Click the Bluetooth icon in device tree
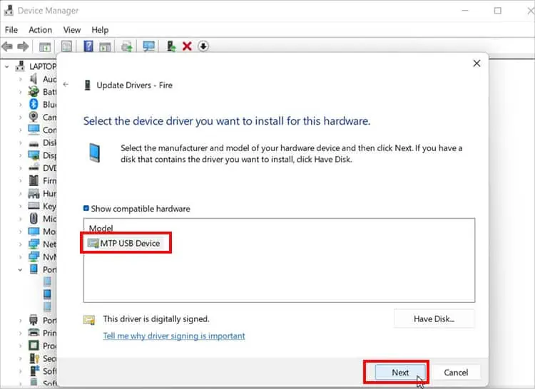 click(x=34, y=104)
